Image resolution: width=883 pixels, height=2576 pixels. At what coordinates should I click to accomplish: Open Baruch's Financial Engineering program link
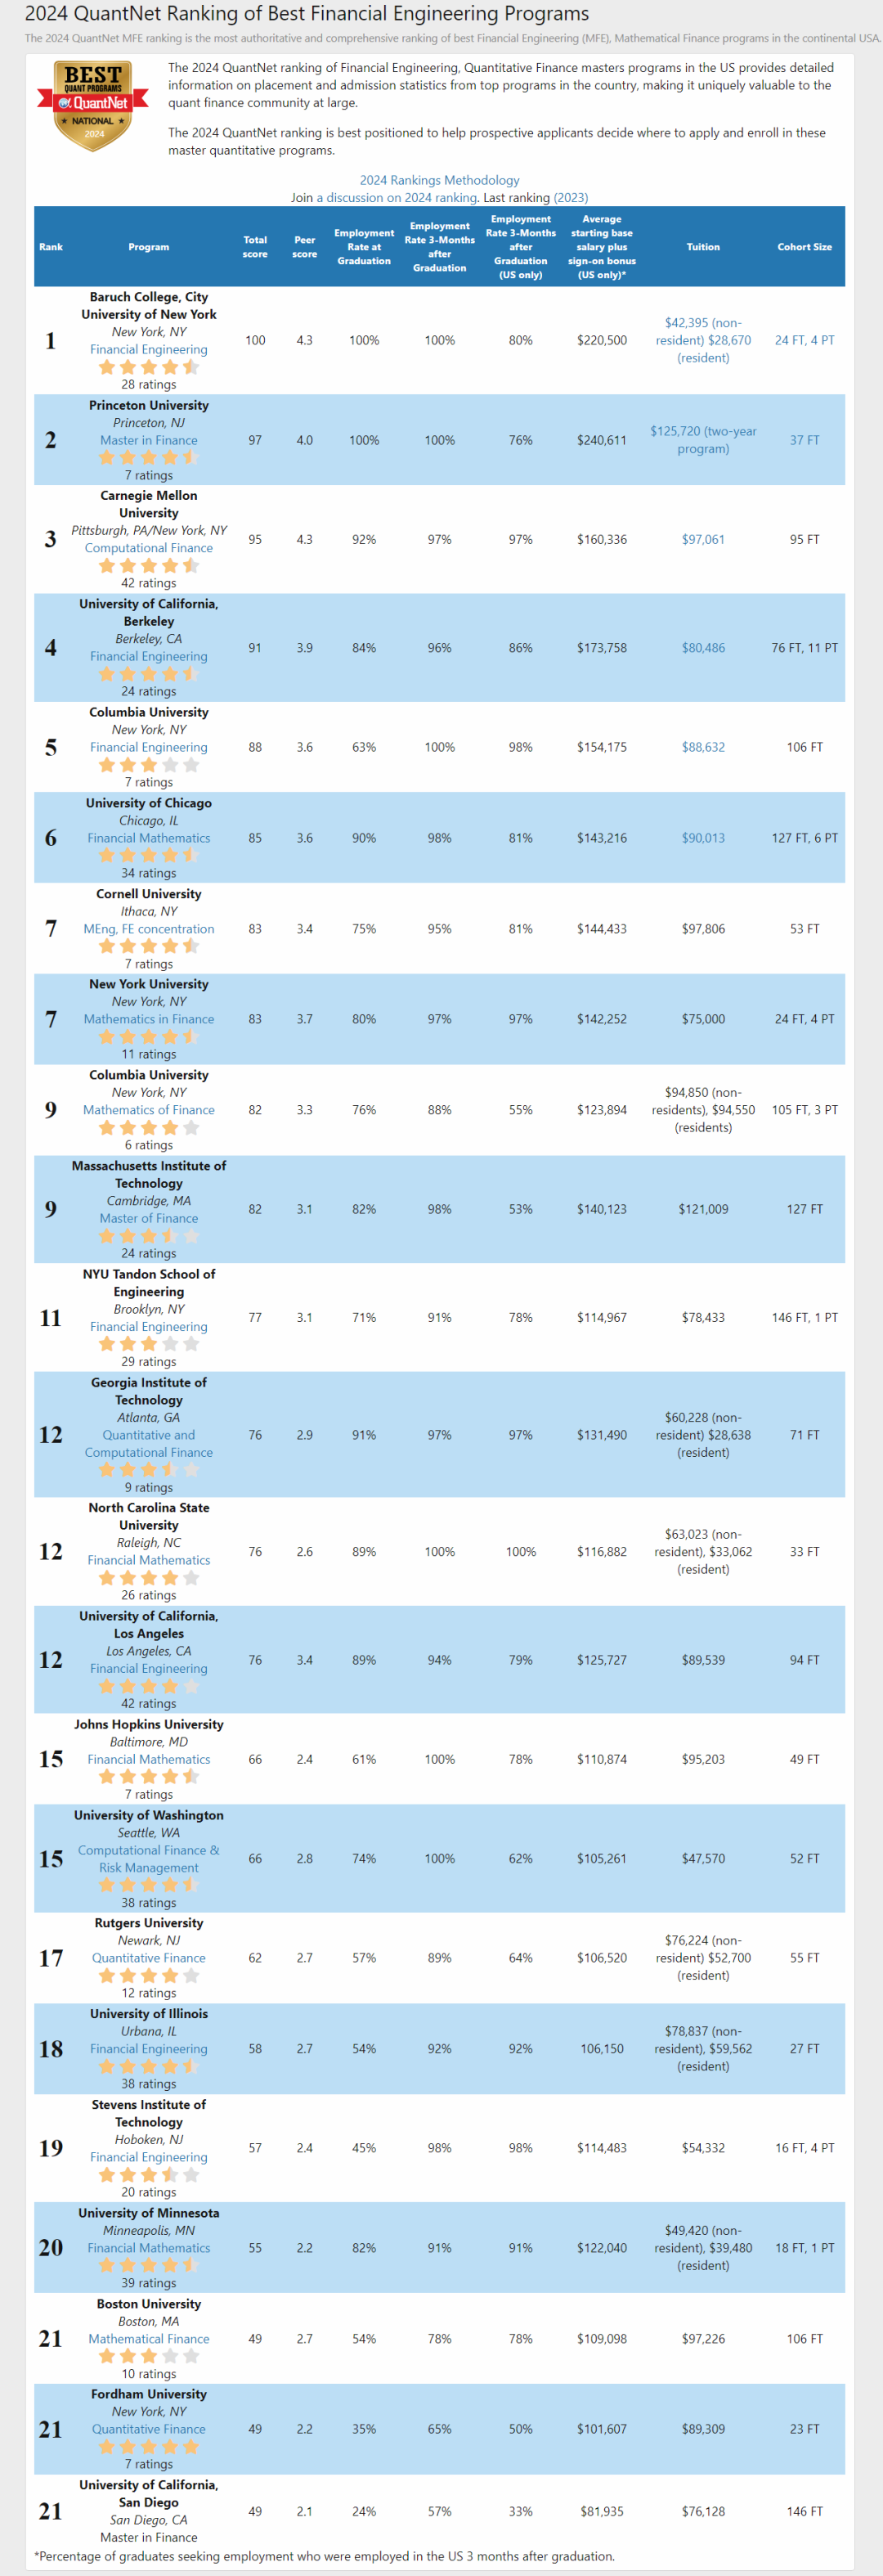click(x=149, y=349)
